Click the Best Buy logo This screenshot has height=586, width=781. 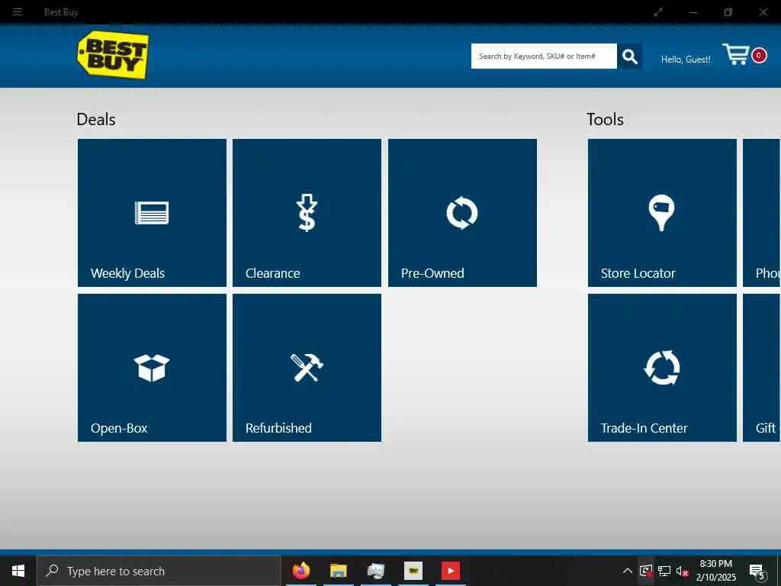tap(113, 55)
